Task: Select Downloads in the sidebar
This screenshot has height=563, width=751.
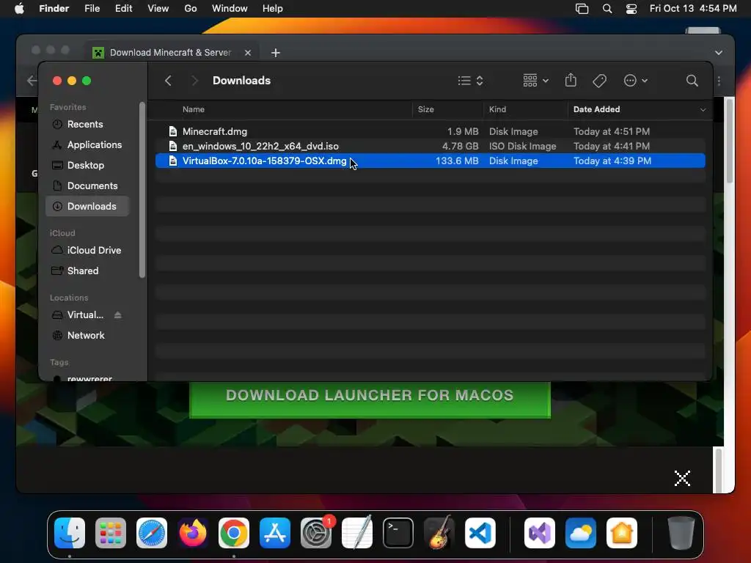Action: [x=87, y=206]
